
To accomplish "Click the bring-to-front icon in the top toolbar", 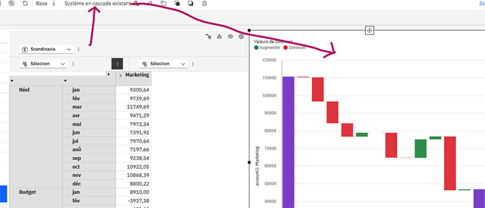I will click(x=177, y=3).
